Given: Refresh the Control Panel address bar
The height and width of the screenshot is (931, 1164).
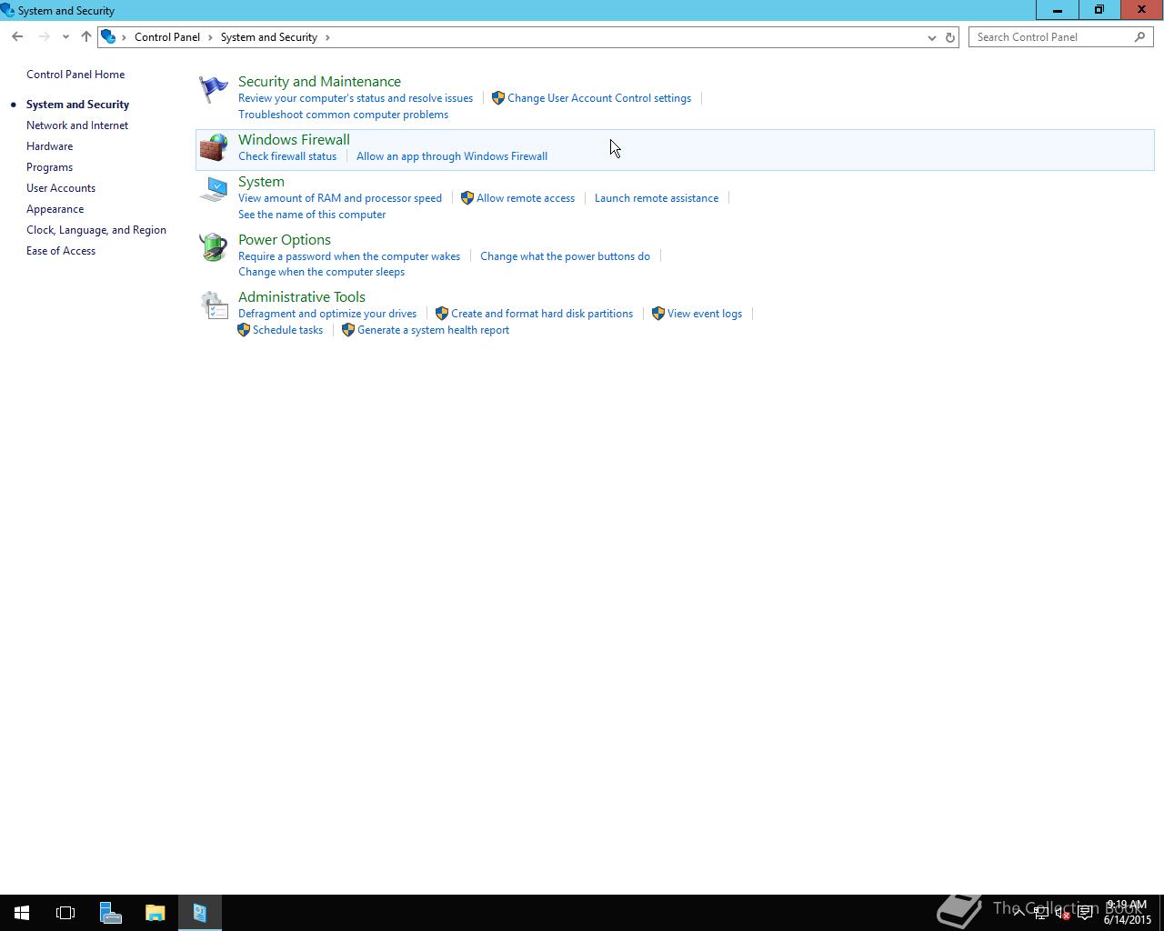Looking at the screenshot, I should (950, 37).
